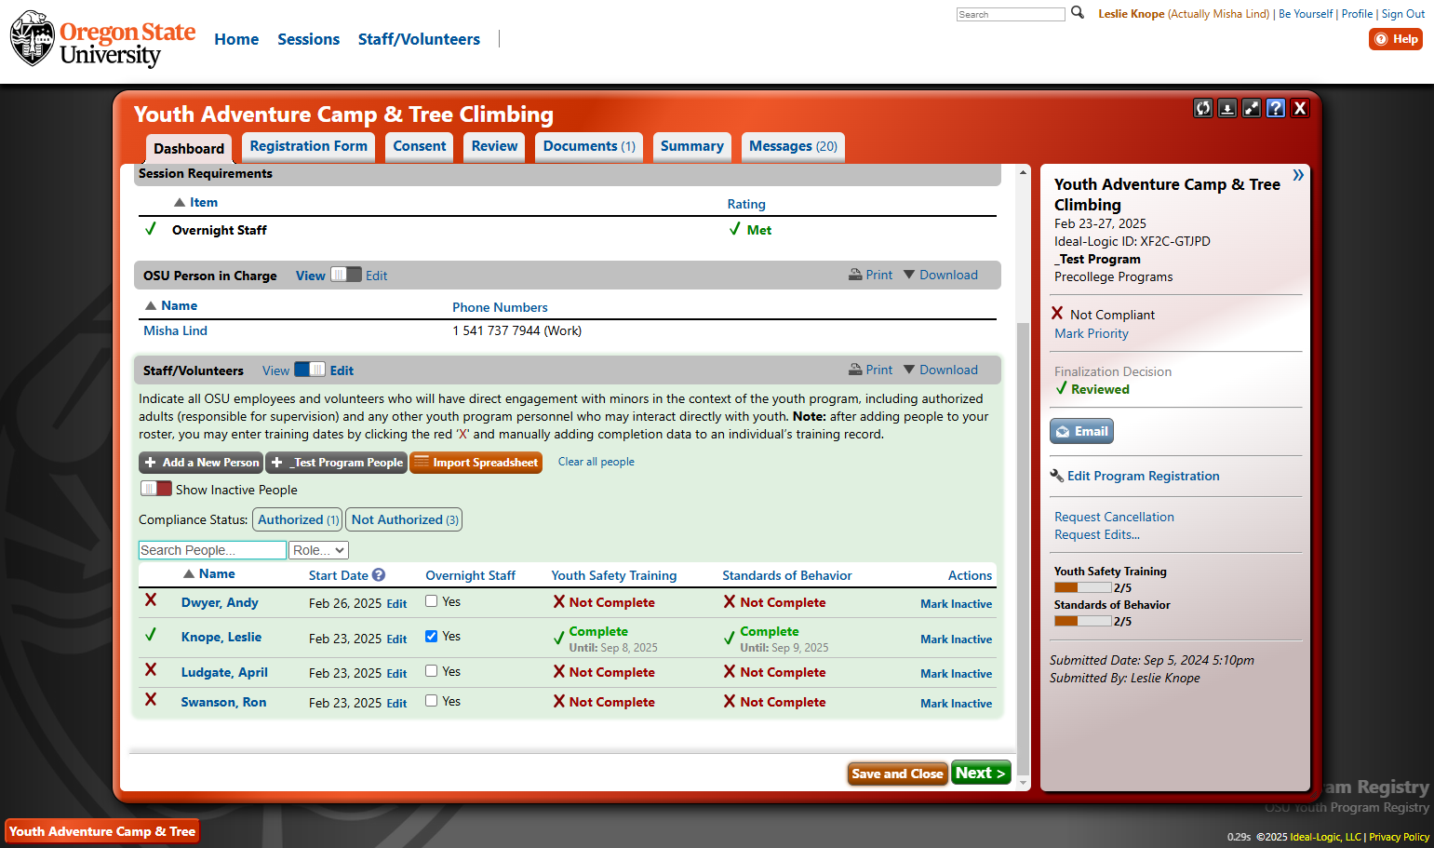The width and height of the screenshot is (1434, 848).
Task: Click the Save and Close button
Action: (x=898, y=774)
